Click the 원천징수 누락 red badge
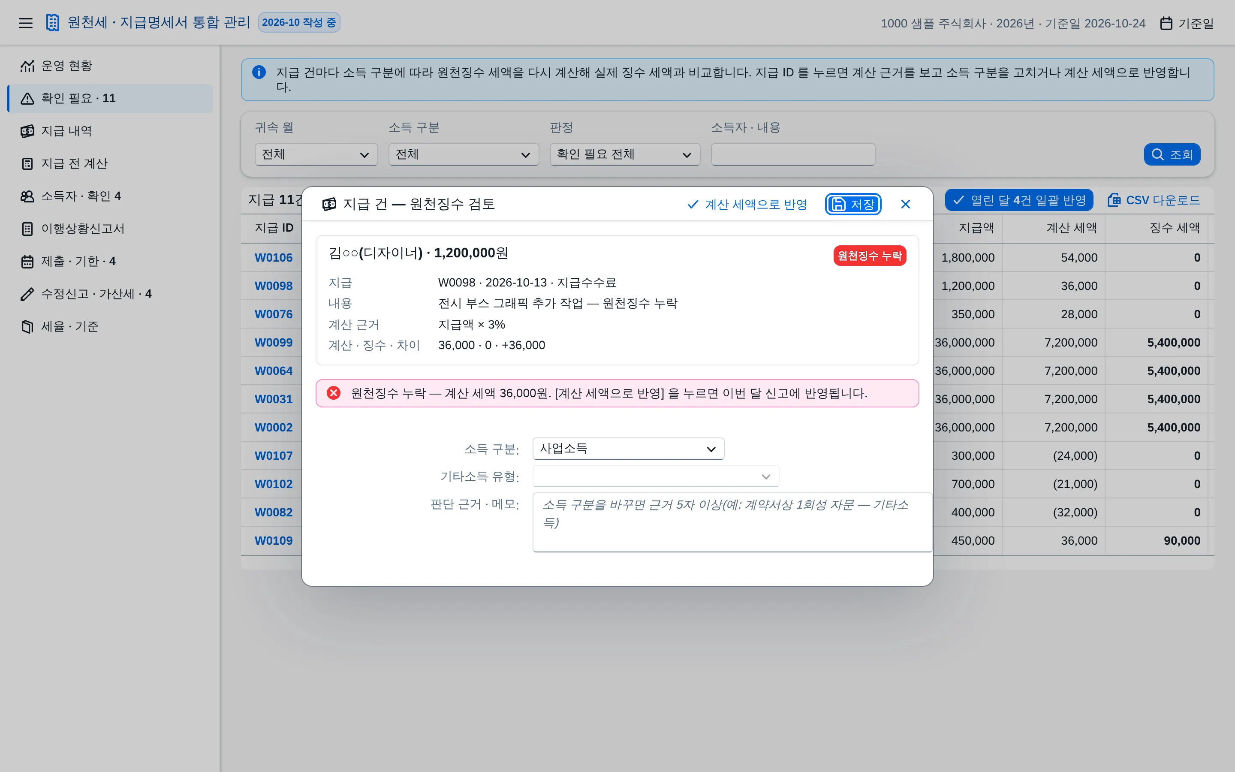1235x772 pixels. coord(870,256)
